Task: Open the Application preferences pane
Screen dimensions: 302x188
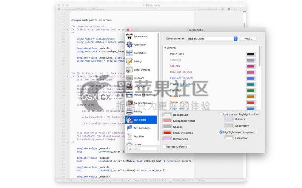Action: pyautogui.click(x=141, y=45)
